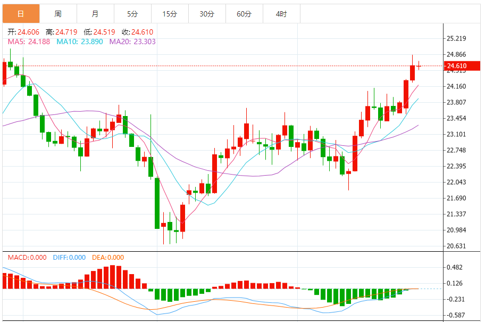Click the 高:24.719 high value
This screenshot has width=485, height=322.
62,32
